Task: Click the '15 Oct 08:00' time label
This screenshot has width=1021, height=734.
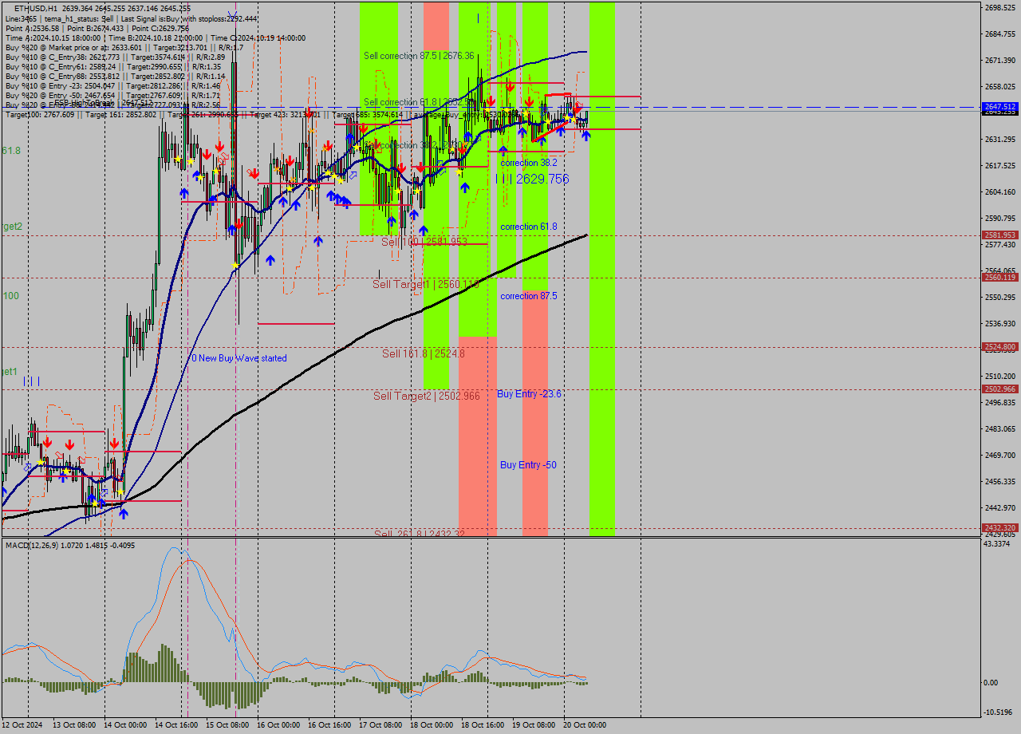Action: [x=227, y=725]
